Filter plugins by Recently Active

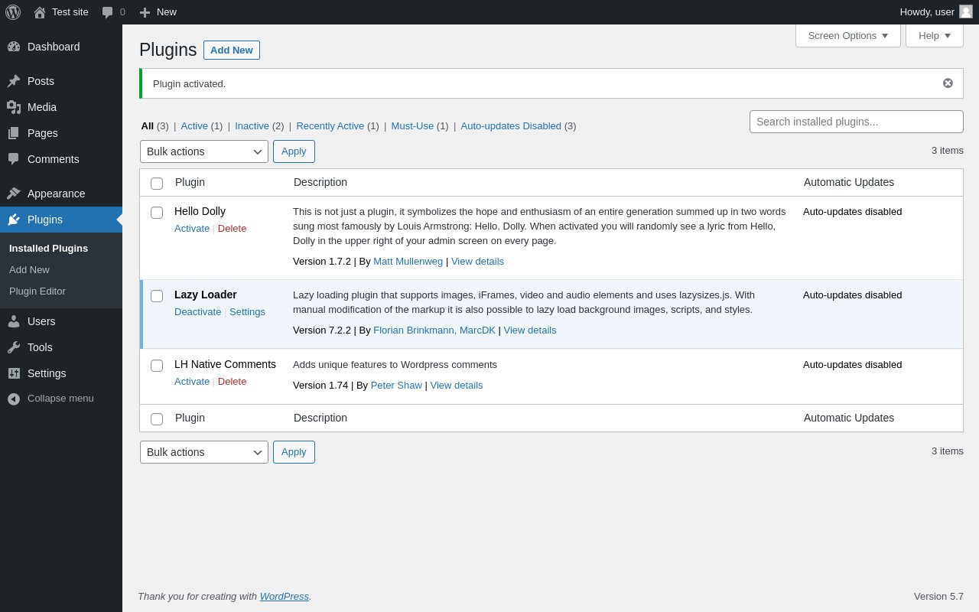pyautogui.click(x=330, y=126)
